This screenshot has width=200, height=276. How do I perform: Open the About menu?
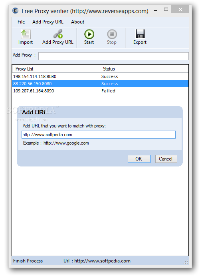pyautogui.click(x=77, y=22)
